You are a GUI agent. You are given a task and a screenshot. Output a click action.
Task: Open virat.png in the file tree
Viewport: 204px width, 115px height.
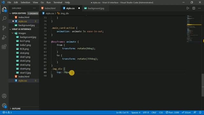coord(24,53)
